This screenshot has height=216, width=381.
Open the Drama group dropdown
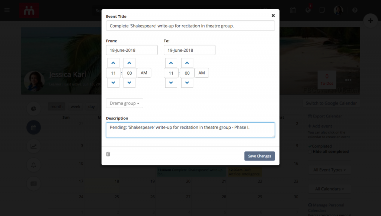coord(124,103)
